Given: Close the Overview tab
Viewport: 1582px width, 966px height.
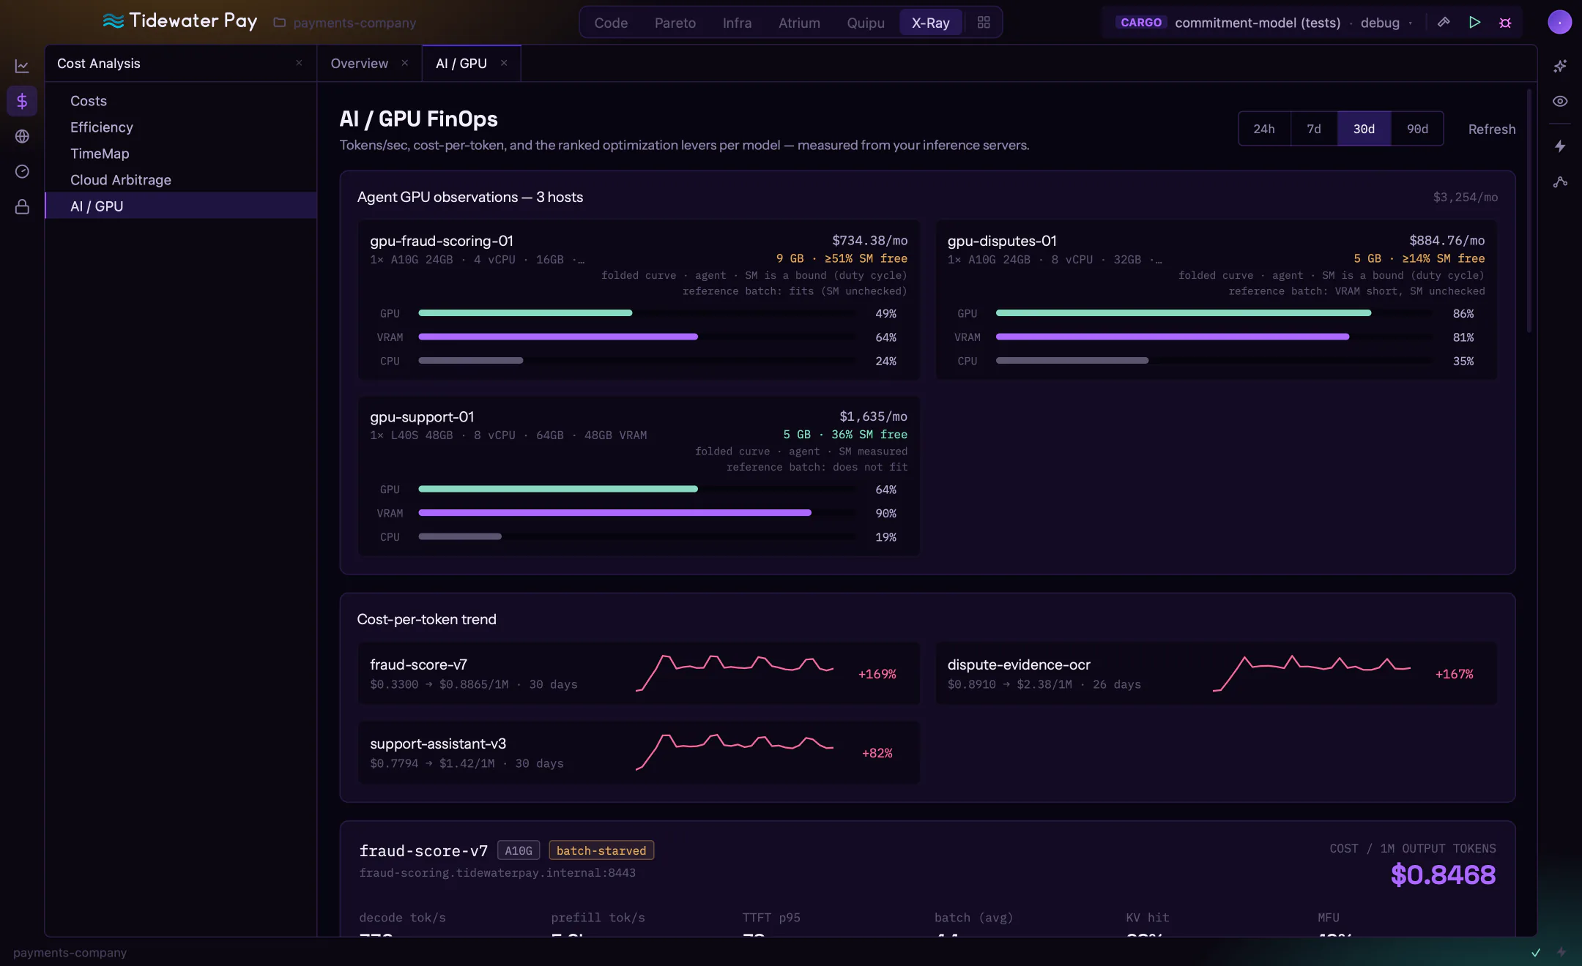Looking at the screenshot, I should pos(405,63).
